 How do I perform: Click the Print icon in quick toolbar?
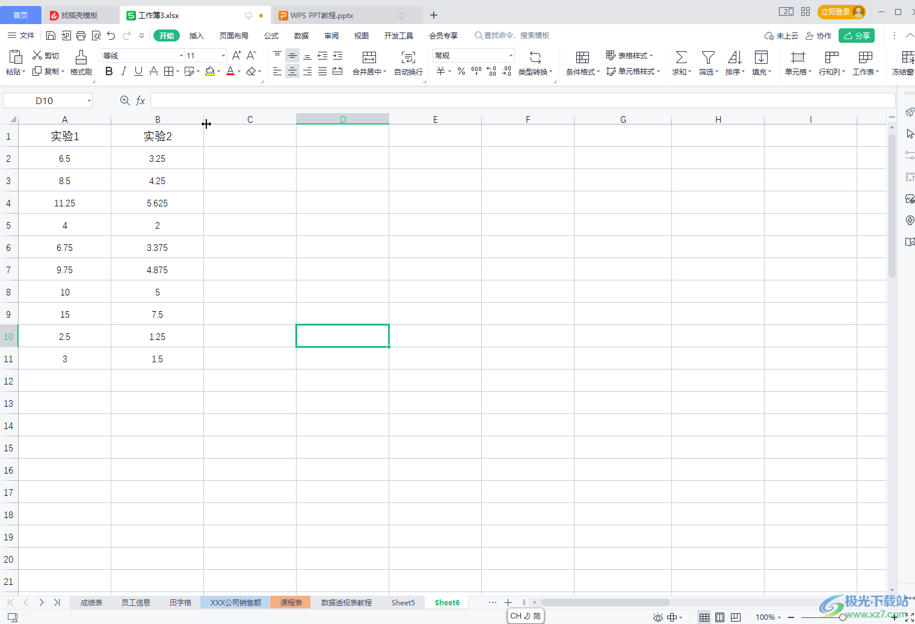point(81,36)
